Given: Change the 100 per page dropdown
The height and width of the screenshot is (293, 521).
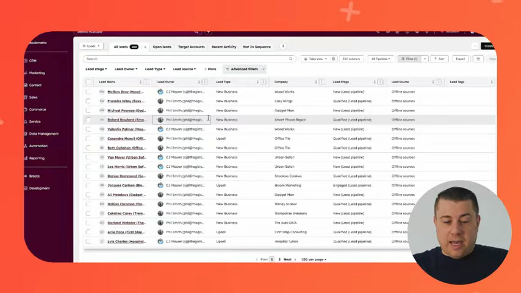Looking at the screenshot, I should click(314, 259).
